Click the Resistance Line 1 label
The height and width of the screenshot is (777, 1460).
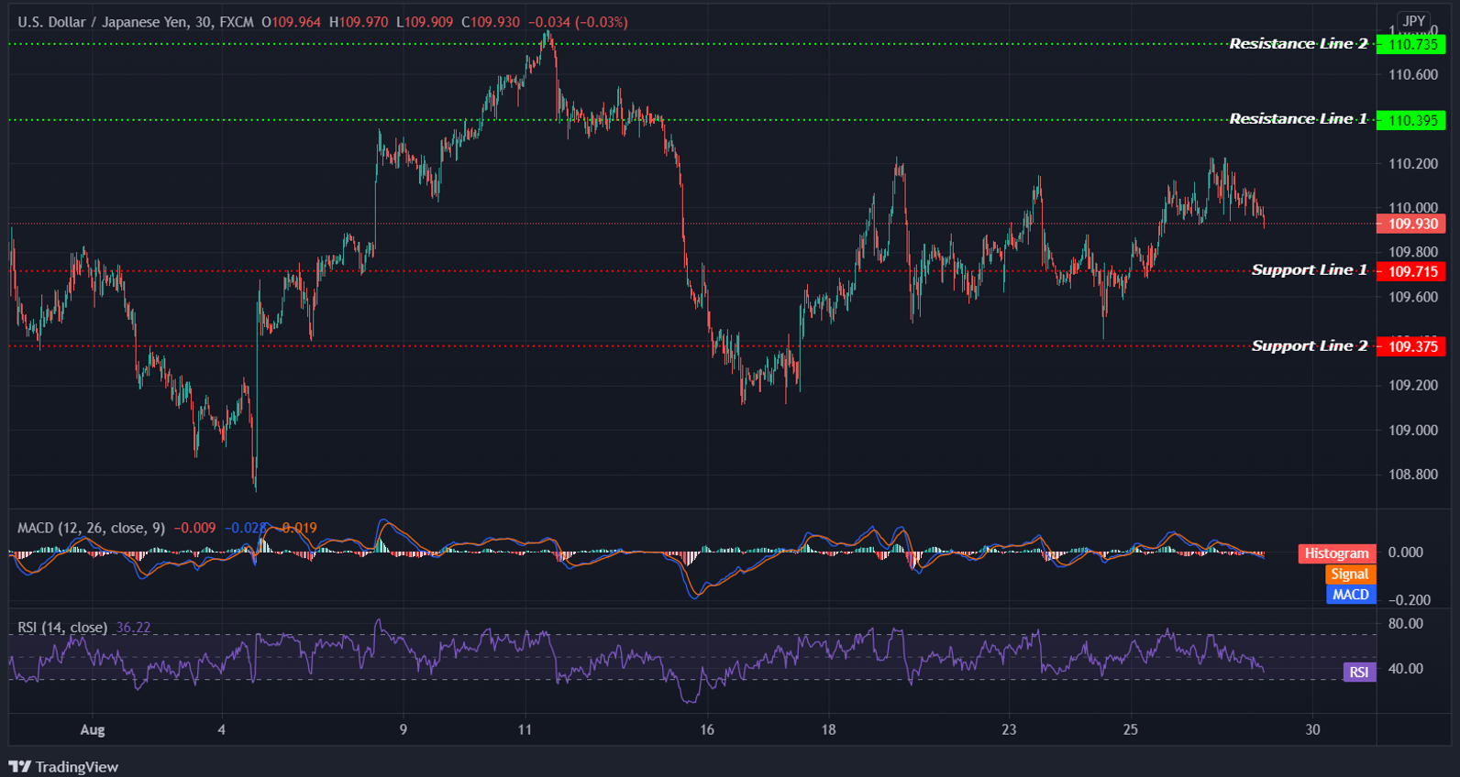coord(1298,119)
